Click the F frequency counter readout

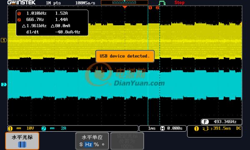[x=222, y=122]
